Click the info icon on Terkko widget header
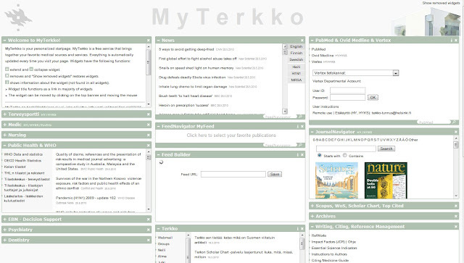 click(x=298, y=229)
